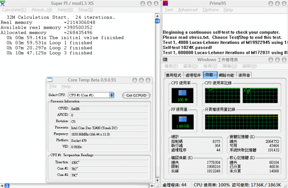Click the CPUID field showing 0x6E8
Viewport: 288px width, 188px height.
pyautogui.click(x=109, y=109)
